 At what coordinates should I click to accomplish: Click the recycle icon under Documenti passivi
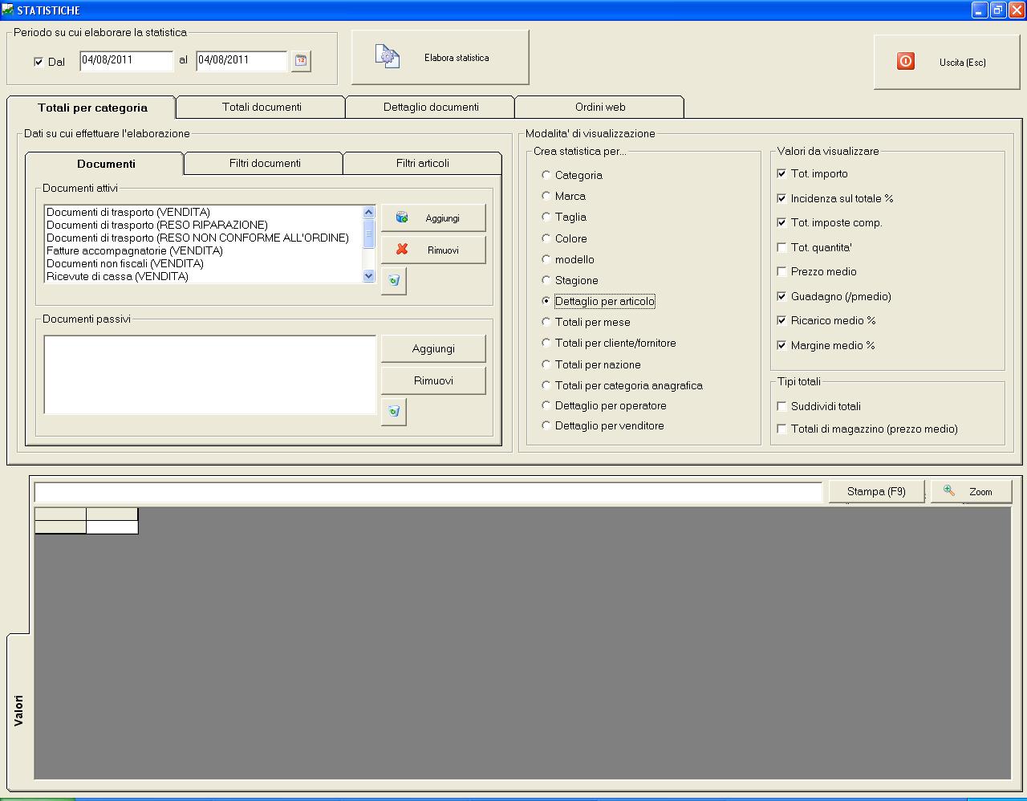[x=393, y=412]
